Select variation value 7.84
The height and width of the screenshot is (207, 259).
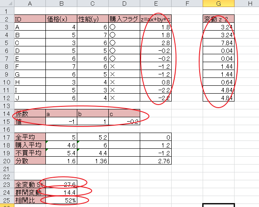pos(218,42)
